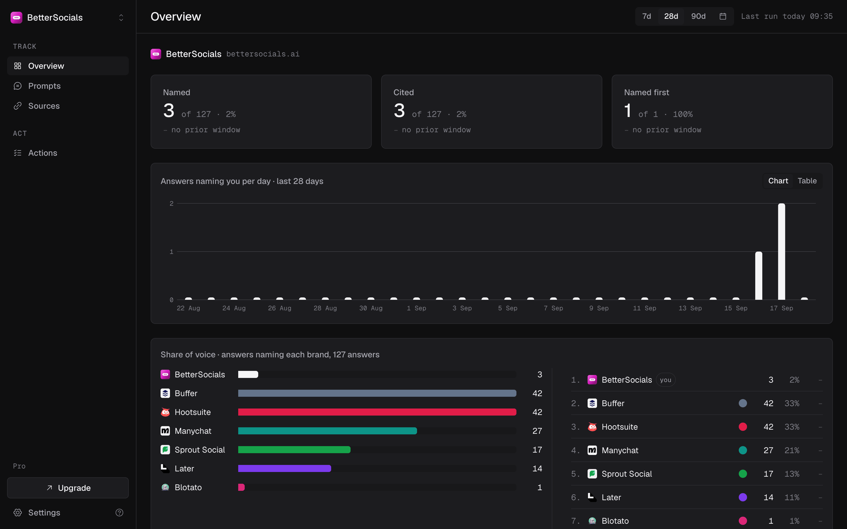
Task: Click the blue-gray Buffer color dot
Action: 743,404
